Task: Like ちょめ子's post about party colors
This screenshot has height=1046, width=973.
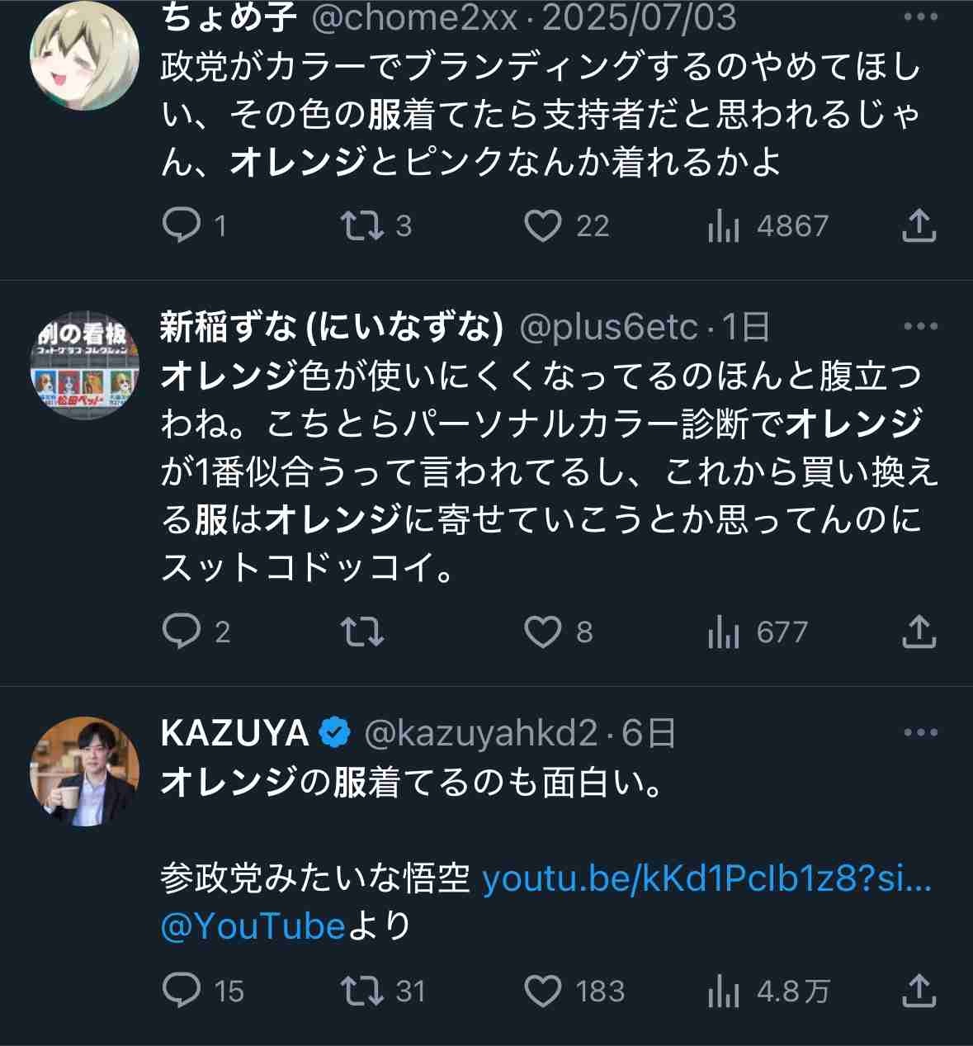Action: click(543, 225)
